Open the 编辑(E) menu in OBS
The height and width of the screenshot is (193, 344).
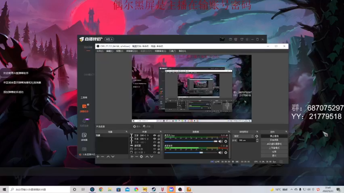[x=110, y=51]
